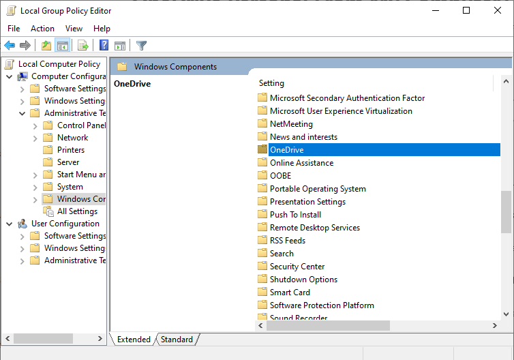Select Software Protection Platform entry

pyautogui.click(x=322, y=305)
